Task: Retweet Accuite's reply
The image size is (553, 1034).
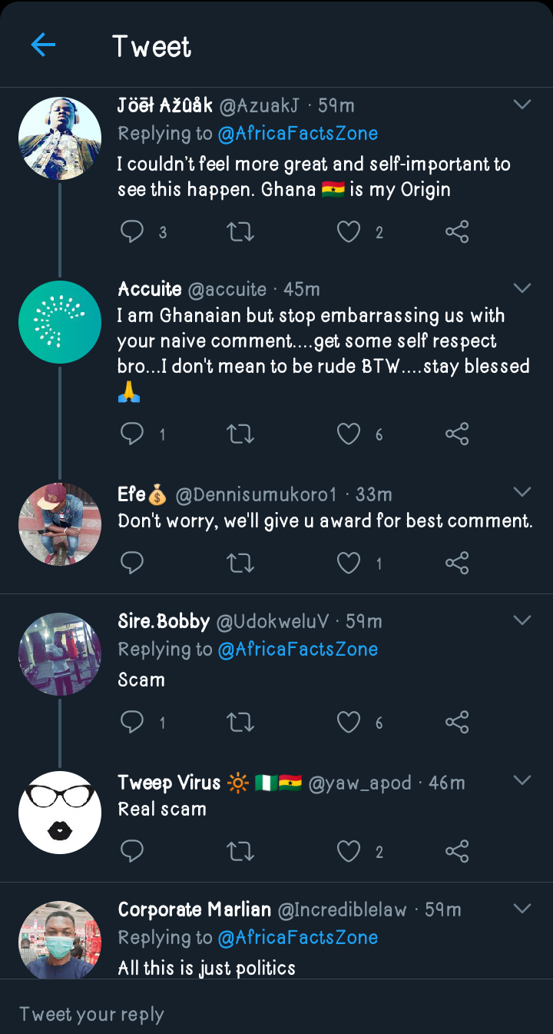Action: pos(241,434)
